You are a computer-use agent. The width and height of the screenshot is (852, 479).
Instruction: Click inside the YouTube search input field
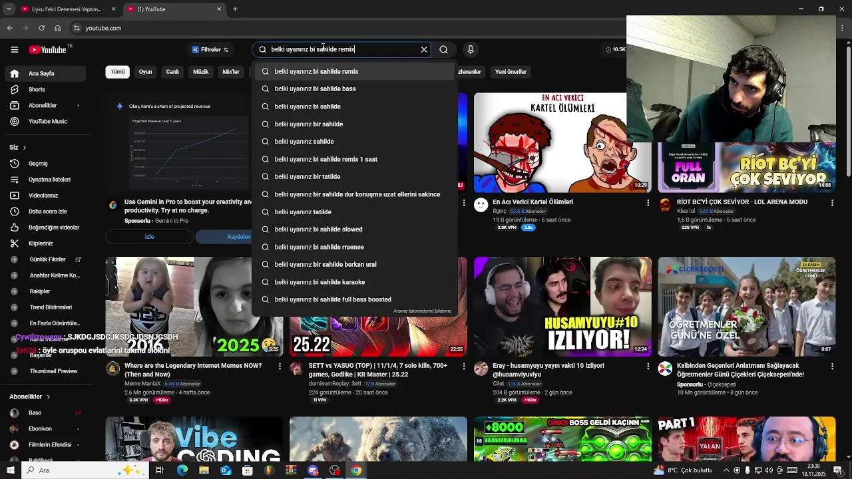(343, 49)
